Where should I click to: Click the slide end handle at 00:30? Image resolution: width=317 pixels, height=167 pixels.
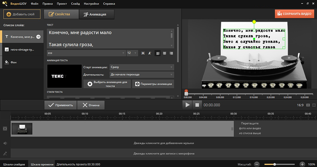pyautogui.click(x=232, y=129)
